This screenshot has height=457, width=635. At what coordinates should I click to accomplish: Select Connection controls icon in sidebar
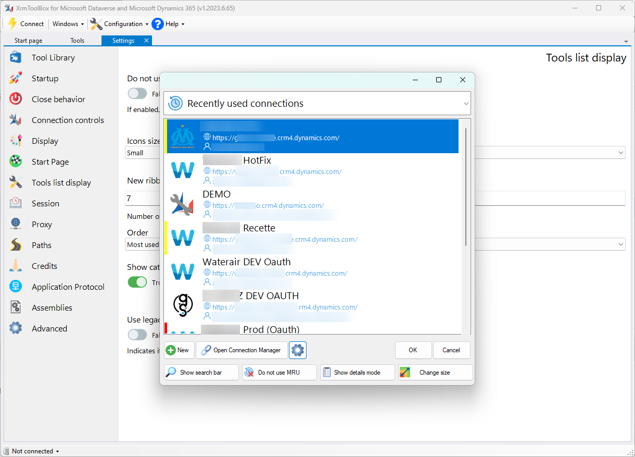point(16,120)
